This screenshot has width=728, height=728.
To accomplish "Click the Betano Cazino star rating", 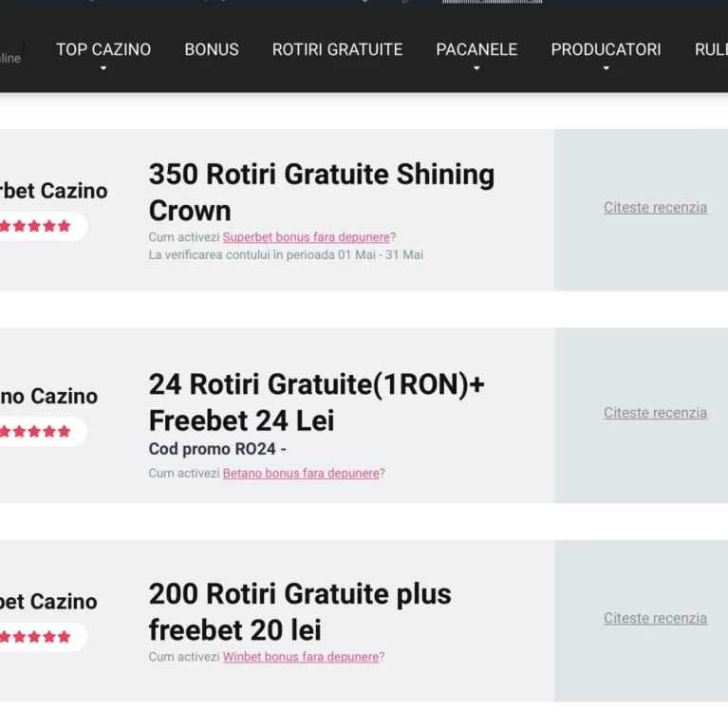I will click(35, 431).
